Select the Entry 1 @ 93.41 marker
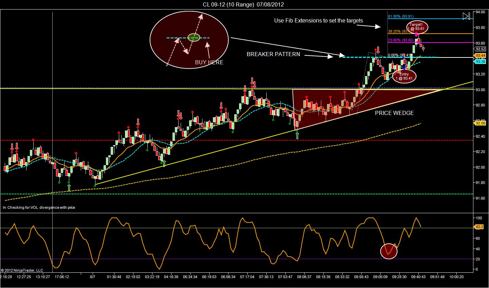Image resolution: width=489 pixels, height=288 pixels. [x=404, y=76]
